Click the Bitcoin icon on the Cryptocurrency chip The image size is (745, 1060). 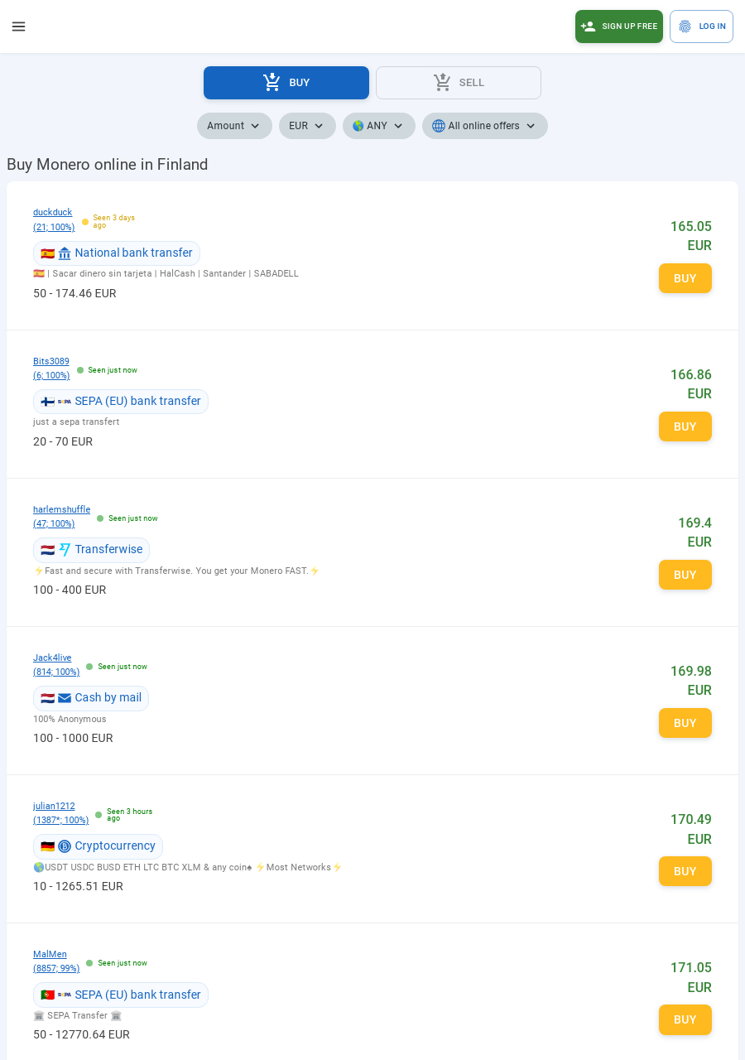[x=65, y=846]
